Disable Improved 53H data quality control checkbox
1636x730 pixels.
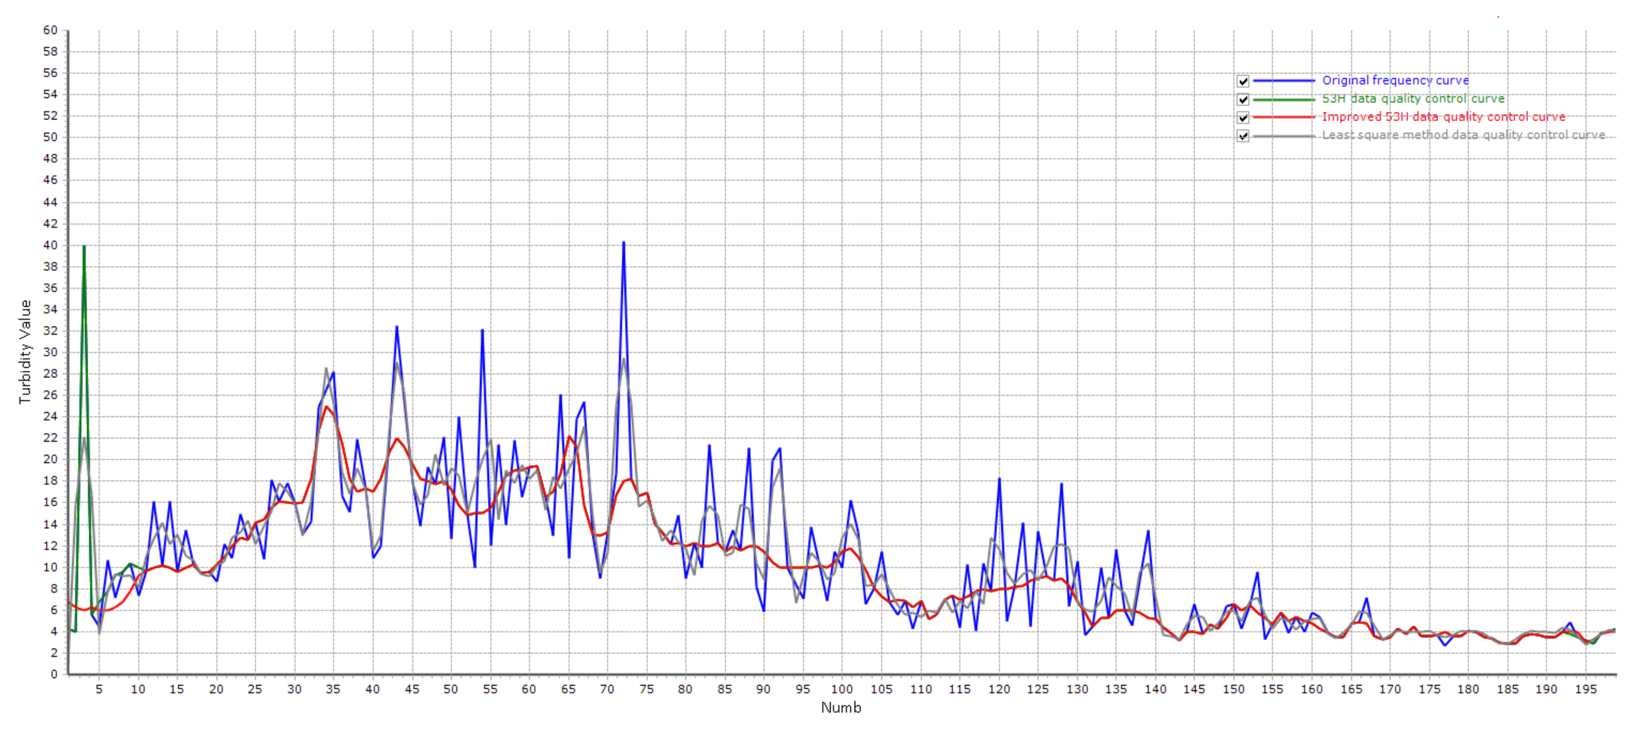pyautogui.click(x=1243, y=117)
